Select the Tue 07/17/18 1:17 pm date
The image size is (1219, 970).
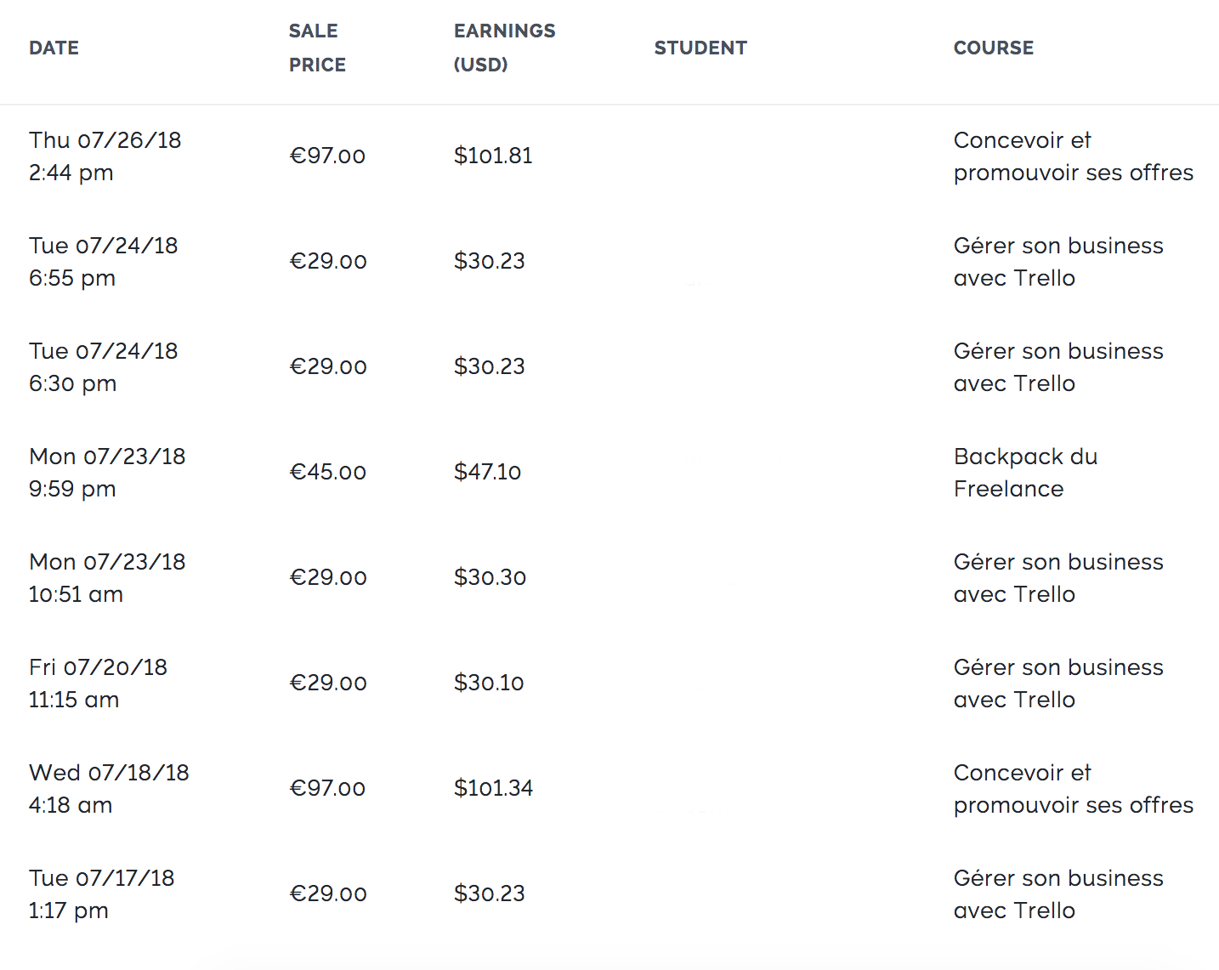pos(102,894)
